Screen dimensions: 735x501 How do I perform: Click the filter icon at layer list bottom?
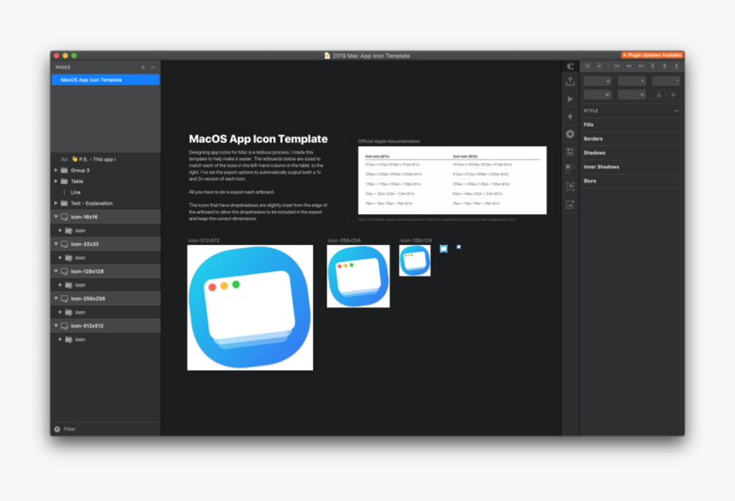[x=57, y=429]
